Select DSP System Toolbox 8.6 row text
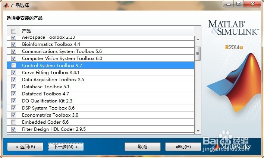 click(x=48, y=108)
